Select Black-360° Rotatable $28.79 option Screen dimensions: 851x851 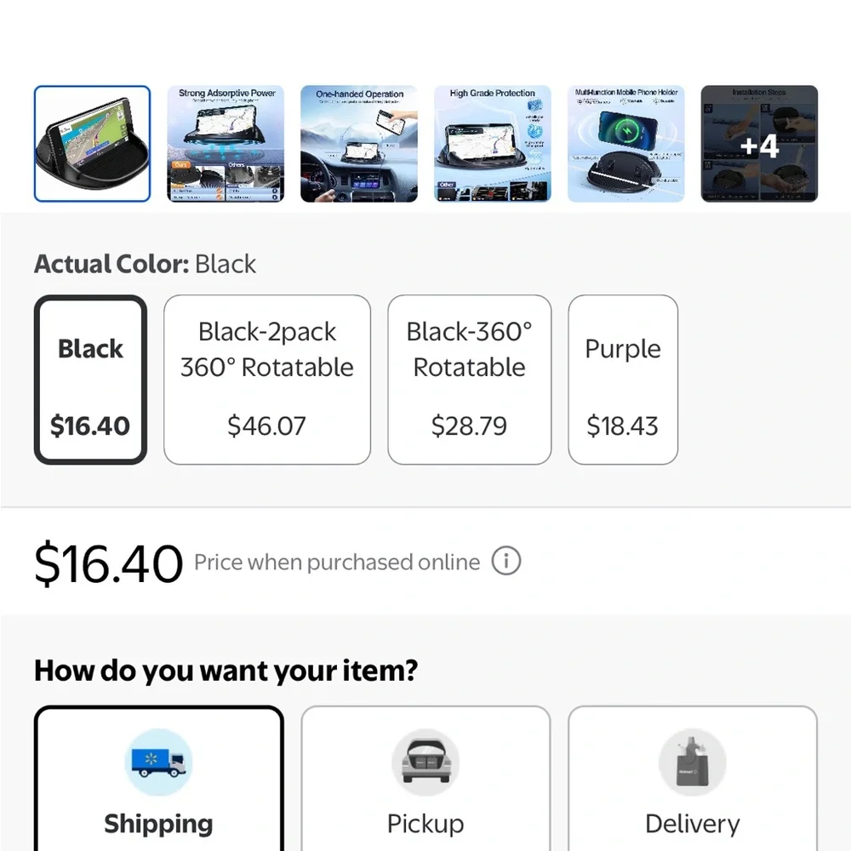pyautogui.click(x=470, y=380)
